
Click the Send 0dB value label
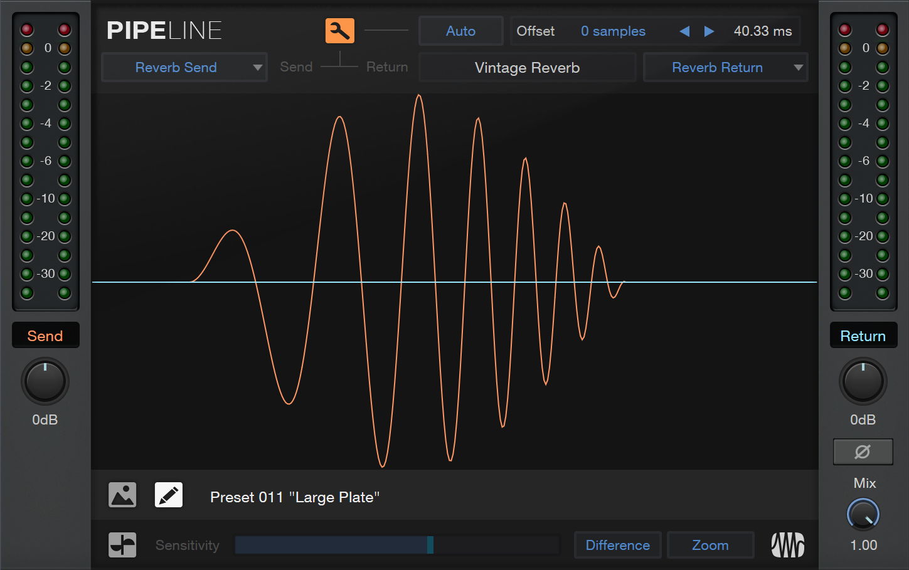click(x=45, y=420)
